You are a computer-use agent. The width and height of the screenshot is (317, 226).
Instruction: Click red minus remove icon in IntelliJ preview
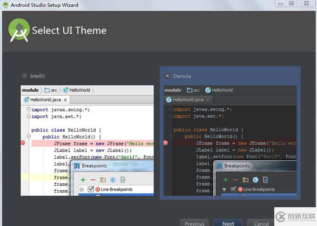[93, 180]
